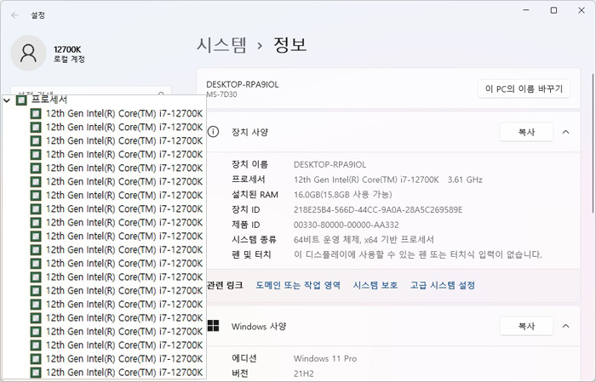This screenshot has height=382, width=596.
Task: Select the DESKTOP-RPA9IOL heading at the top card
Action: 243,85
